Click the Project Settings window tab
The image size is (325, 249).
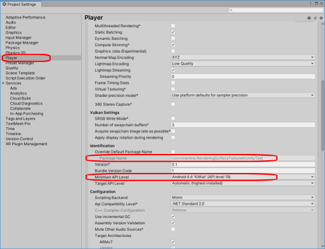[21, 4]
